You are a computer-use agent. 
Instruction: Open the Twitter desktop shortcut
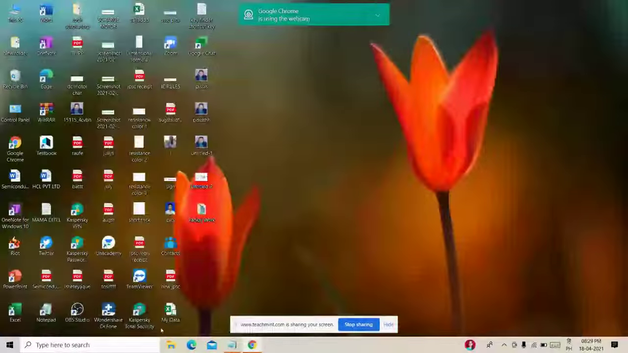click(46, 246)
